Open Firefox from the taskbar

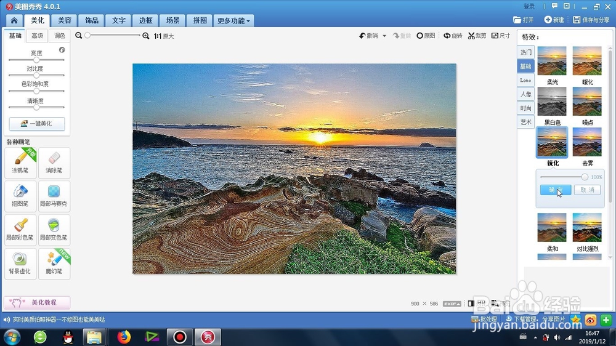click(124, 337)
